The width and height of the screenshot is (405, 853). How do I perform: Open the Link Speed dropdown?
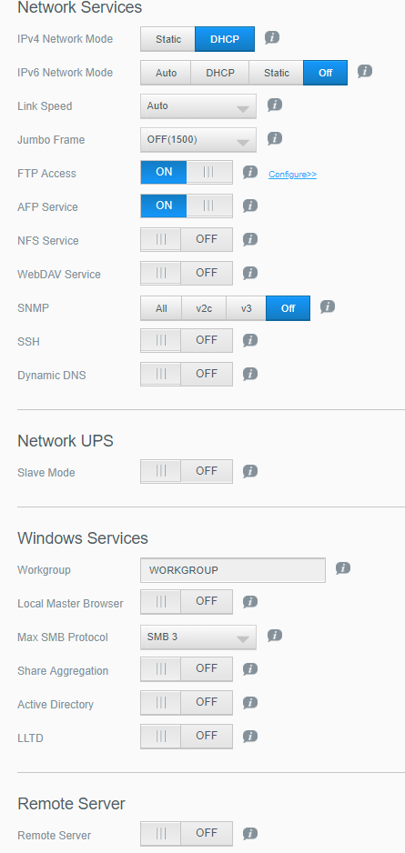pos(198,106)
